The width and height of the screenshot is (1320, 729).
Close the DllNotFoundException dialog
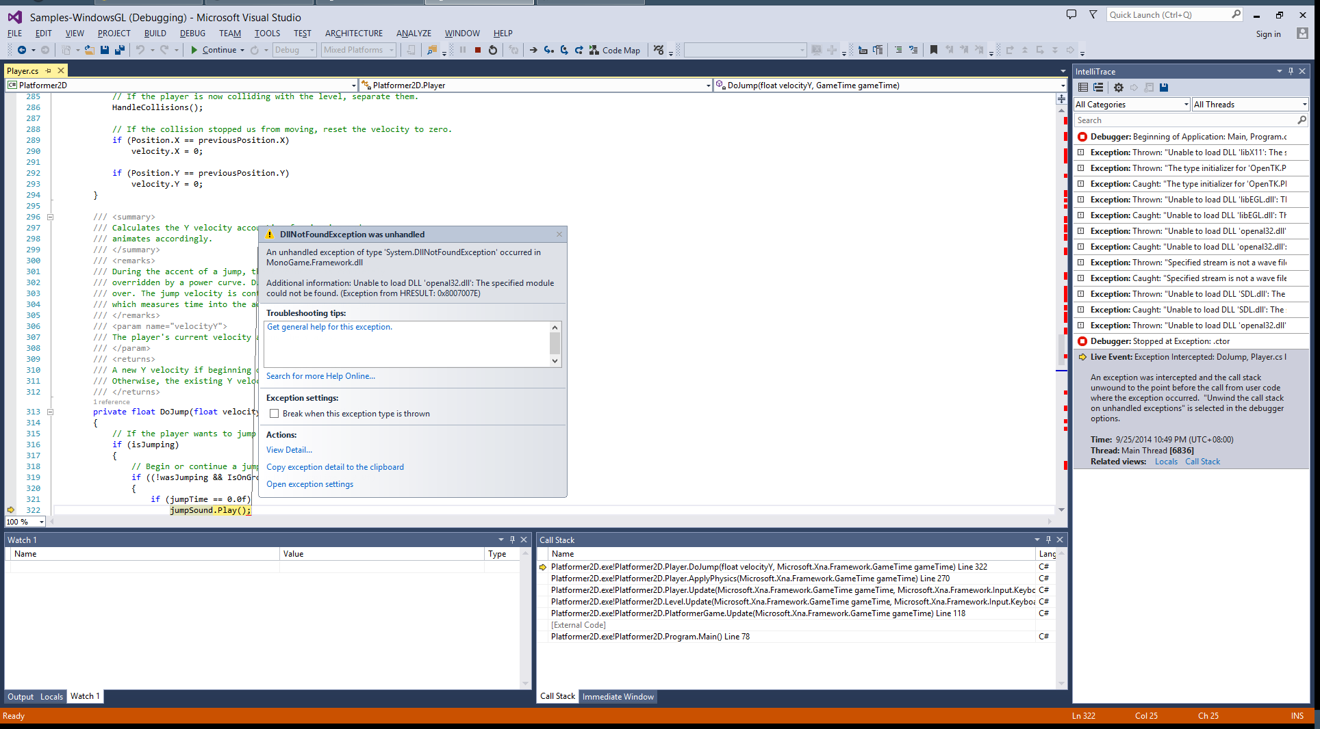coord(559,234)
